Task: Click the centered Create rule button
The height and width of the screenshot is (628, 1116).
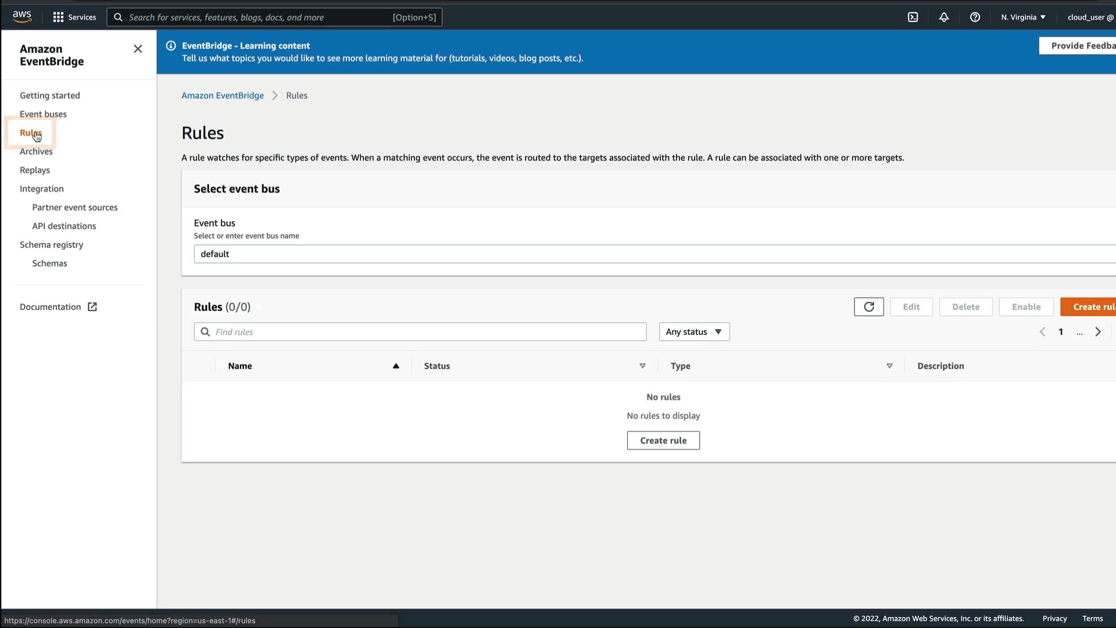Action: [663, 440]
